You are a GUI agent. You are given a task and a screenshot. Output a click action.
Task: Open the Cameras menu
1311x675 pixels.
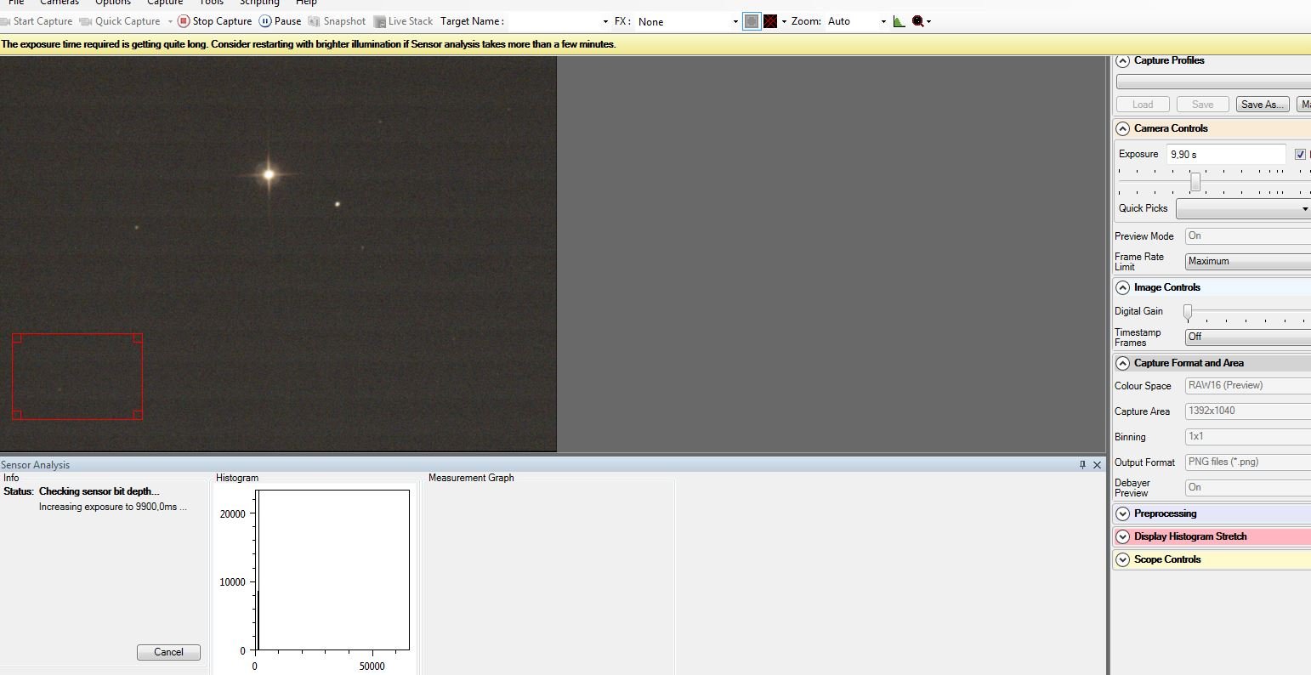tap(60, 3)
